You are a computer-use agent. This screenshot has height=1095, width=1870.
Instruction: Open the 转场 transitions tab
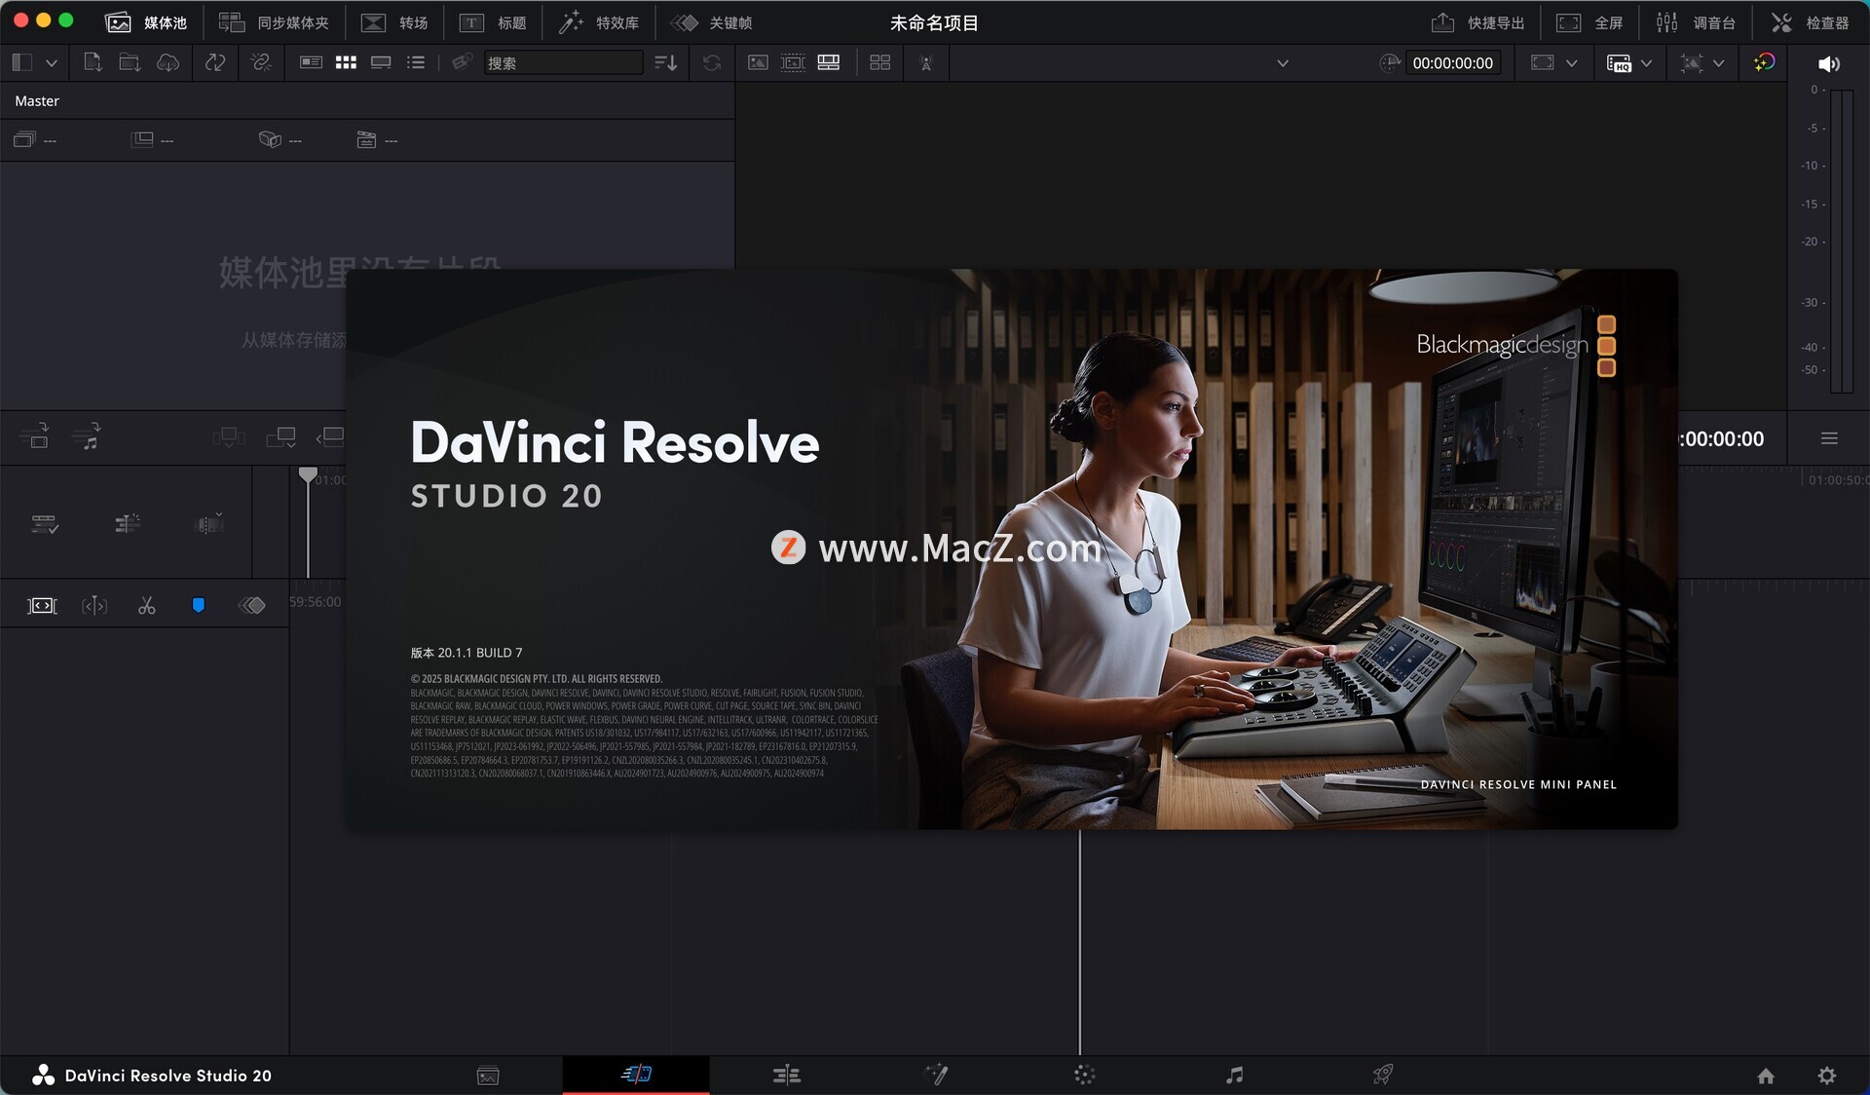(x=394, y=22)
